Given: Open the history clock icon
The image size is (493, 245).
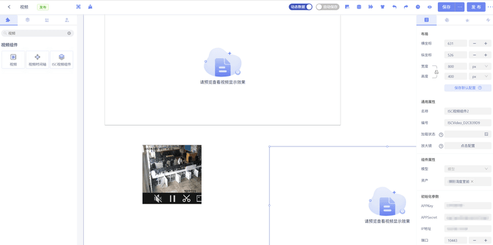Looking at the screenshot, I should (418, 7).
